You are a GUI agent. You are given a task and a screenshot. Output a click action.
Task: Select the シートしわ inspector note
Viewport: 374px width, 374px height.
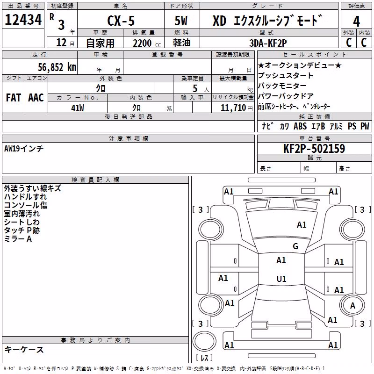point(22,222)
